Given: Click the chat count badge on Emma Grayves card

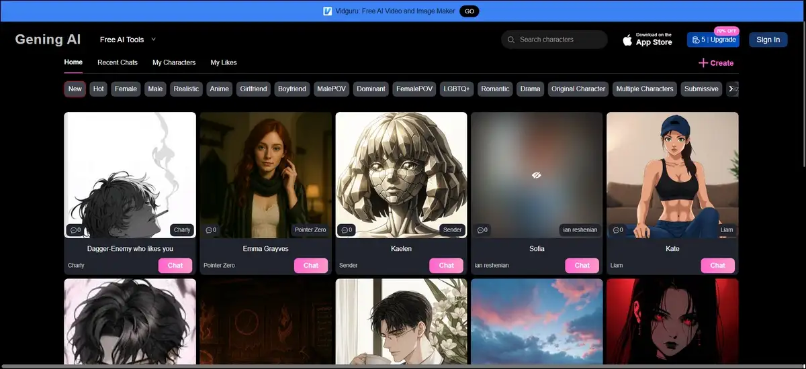Looking at the screenshot, I should click(211, 229).
